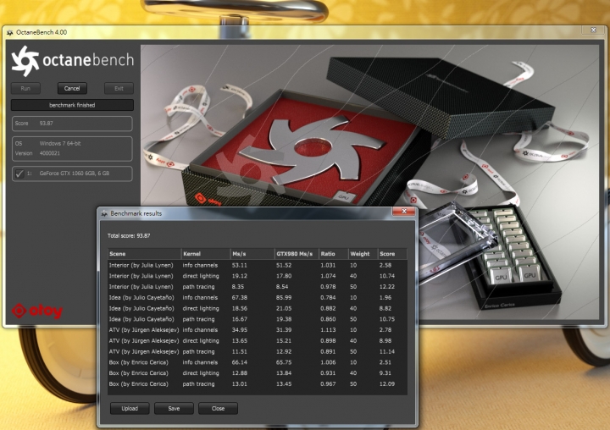Click the Kernel column header
The height and width of the screenshot is (430, 610).
tap(205, 253)
